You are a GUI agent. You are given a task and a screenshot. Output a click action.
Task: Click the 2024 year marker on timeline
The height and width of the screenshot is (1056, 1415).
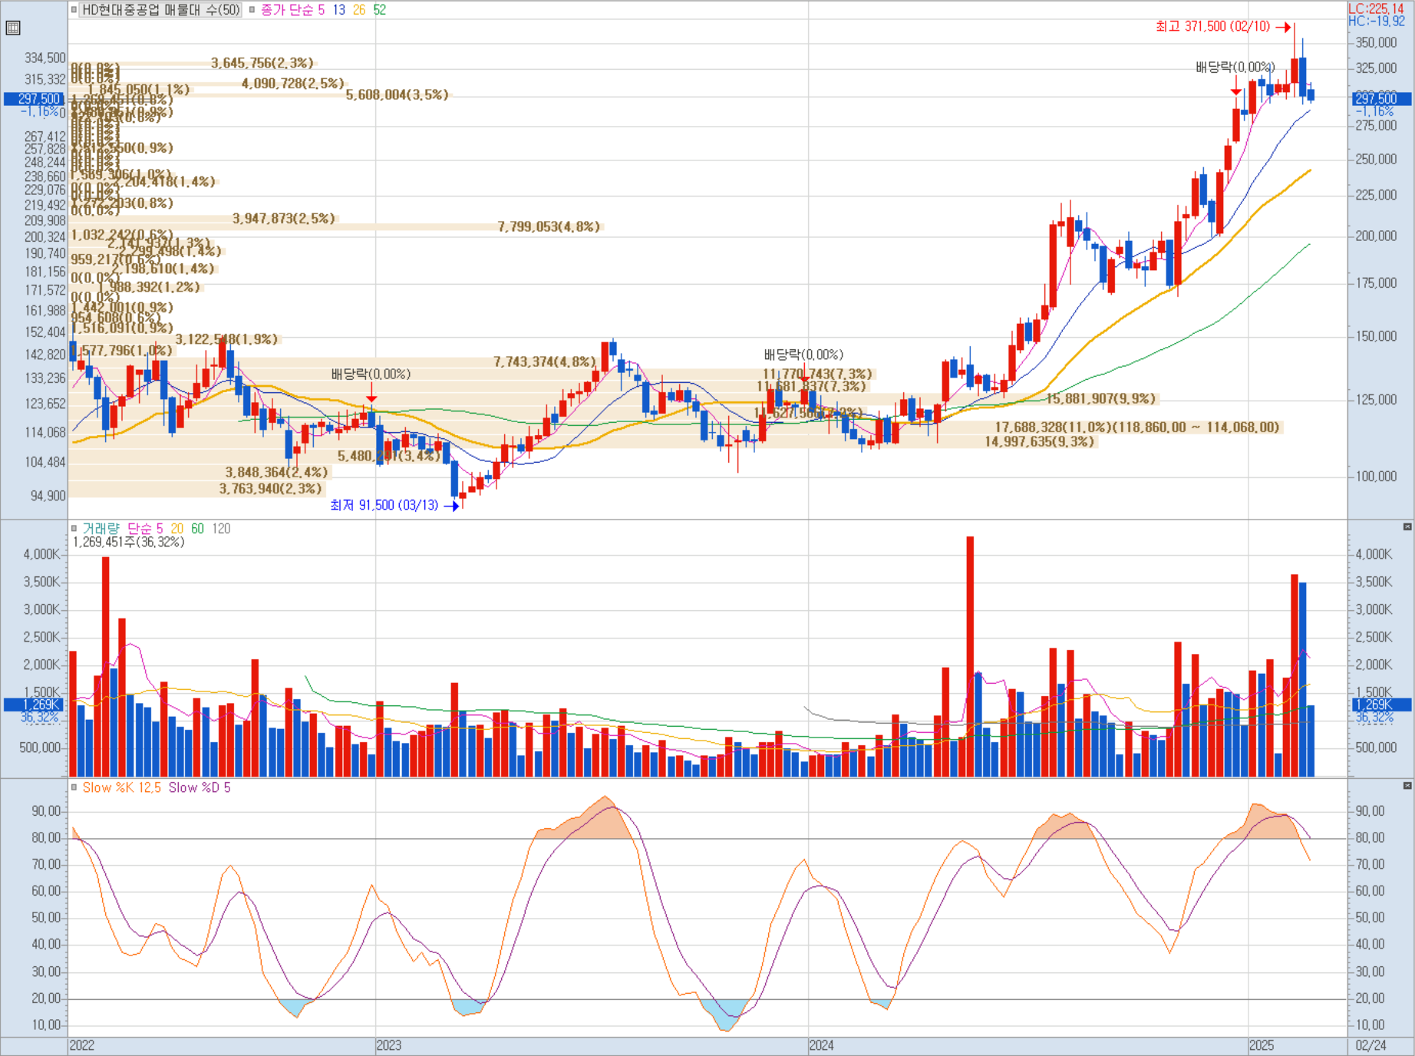(821, 1045)
